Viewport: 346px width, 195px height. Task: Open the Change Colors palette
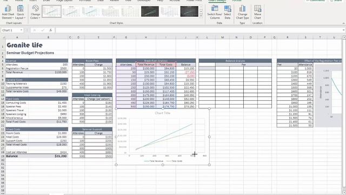(x=35, y=12)
